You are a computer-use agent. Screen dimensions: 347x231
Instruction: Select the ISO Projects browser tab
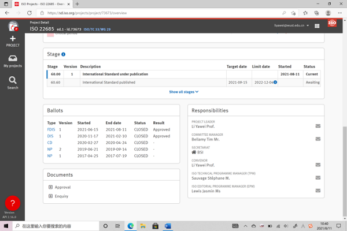(x=40, y=4)
